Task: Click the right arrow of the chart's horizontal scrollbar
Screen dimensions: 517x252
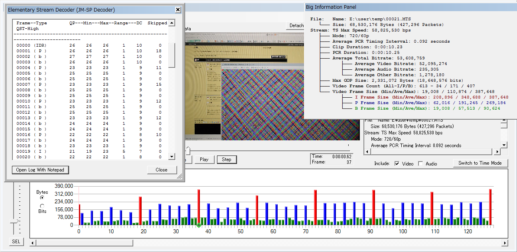Action: click(x=505, y=243)
